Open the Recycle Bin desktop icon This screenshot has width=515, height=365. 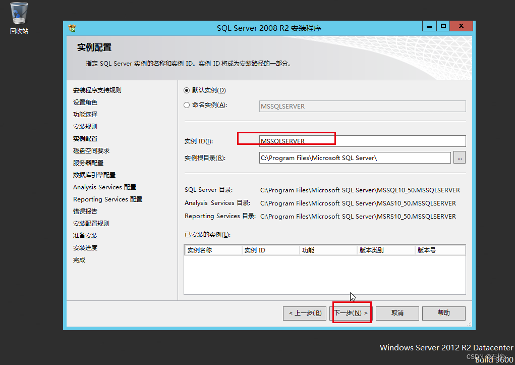[x=19, y=18]
